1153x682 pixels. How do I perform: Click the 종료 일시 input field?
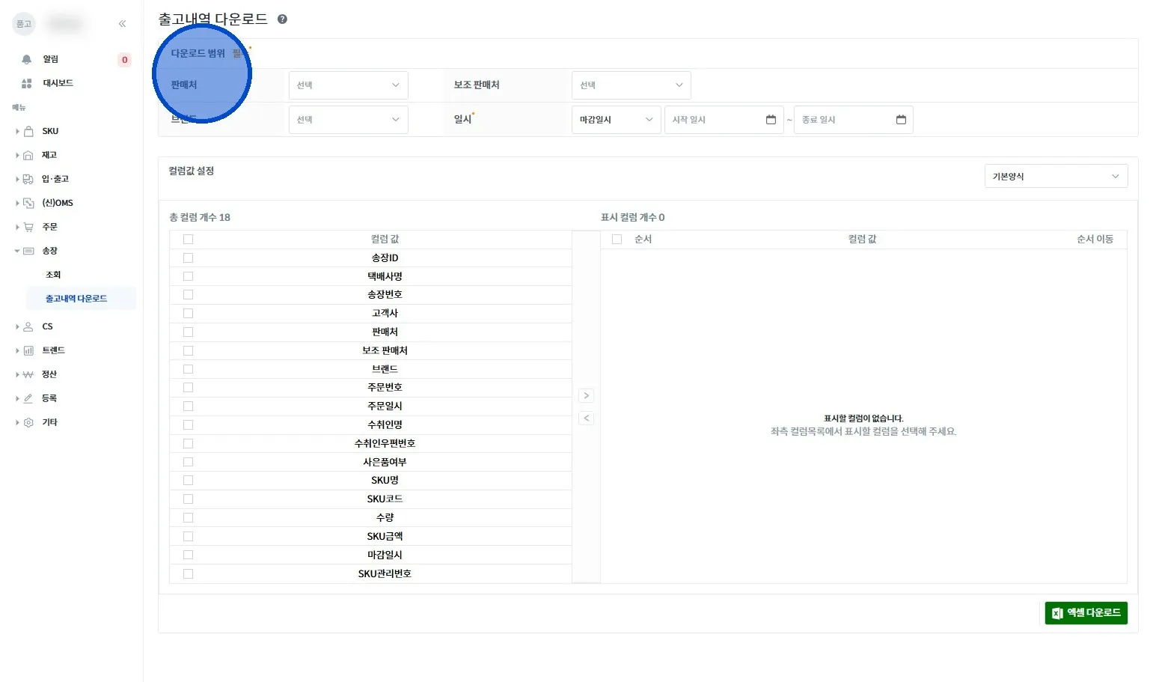[854, 120]
